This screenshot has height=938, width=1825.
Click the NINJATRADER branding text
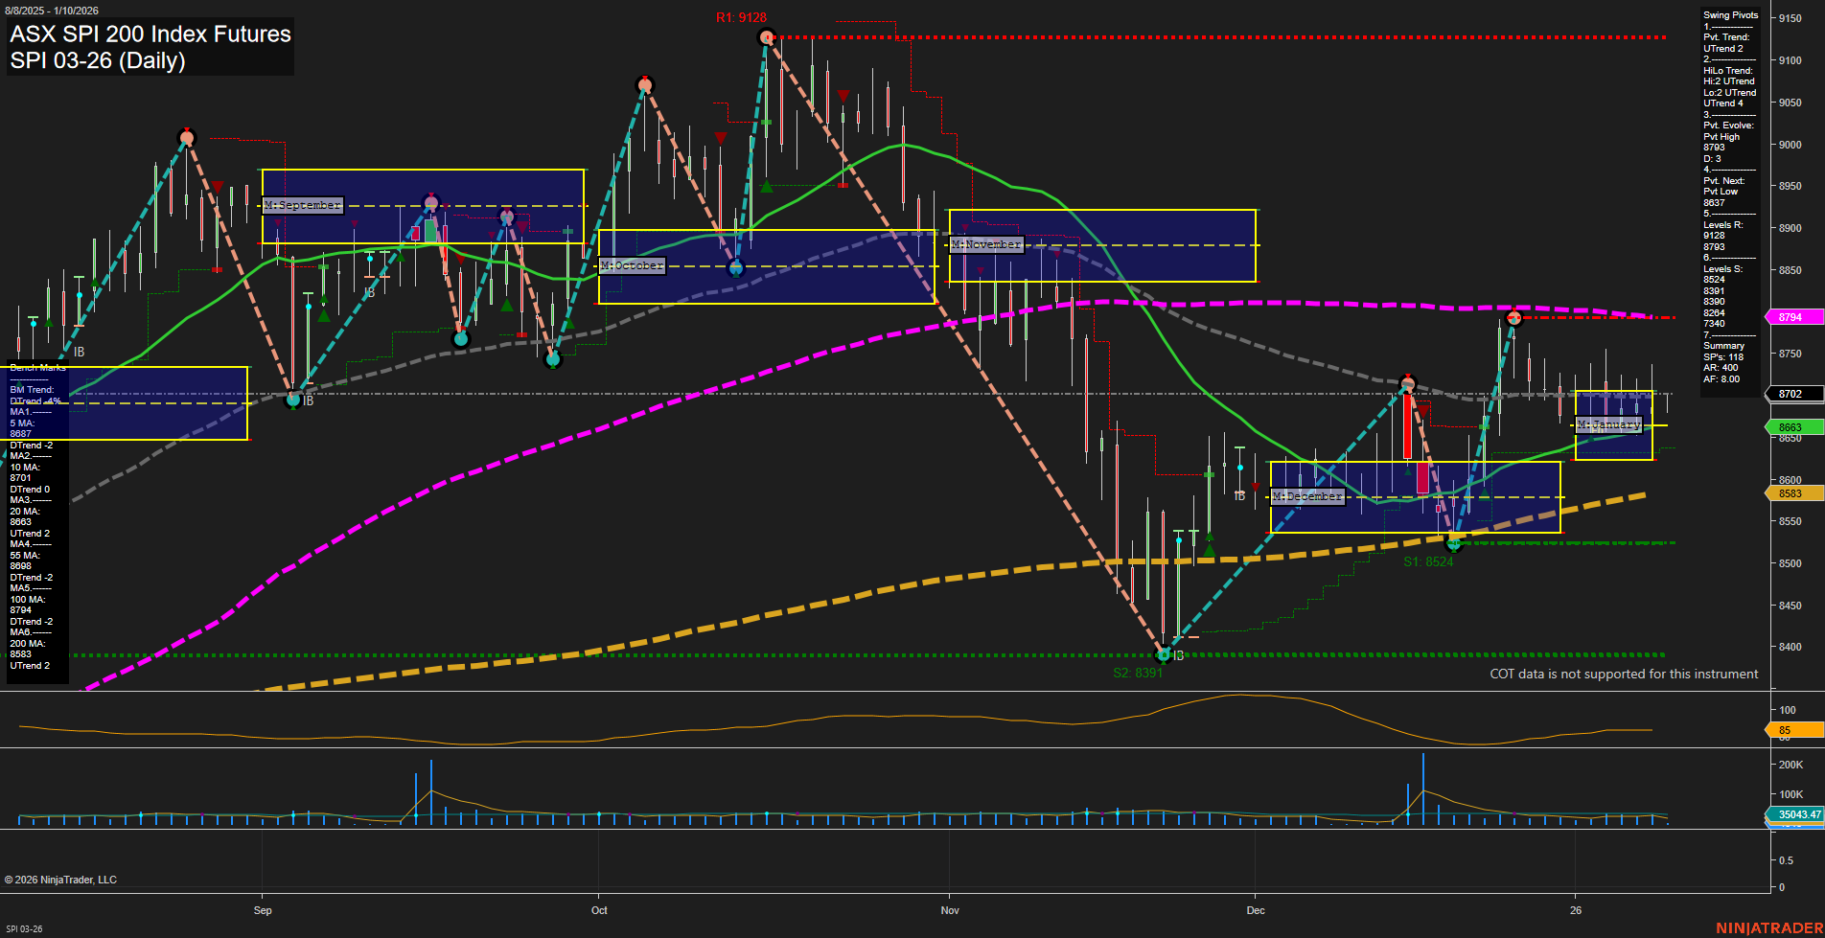click(x=1767, y=927)
